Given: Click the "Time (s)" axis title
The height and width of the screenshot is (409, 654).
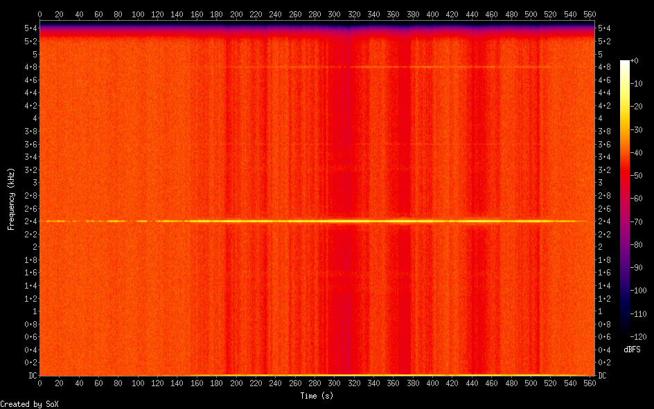Looking at the screenshot, I should [x=318, y=396].
